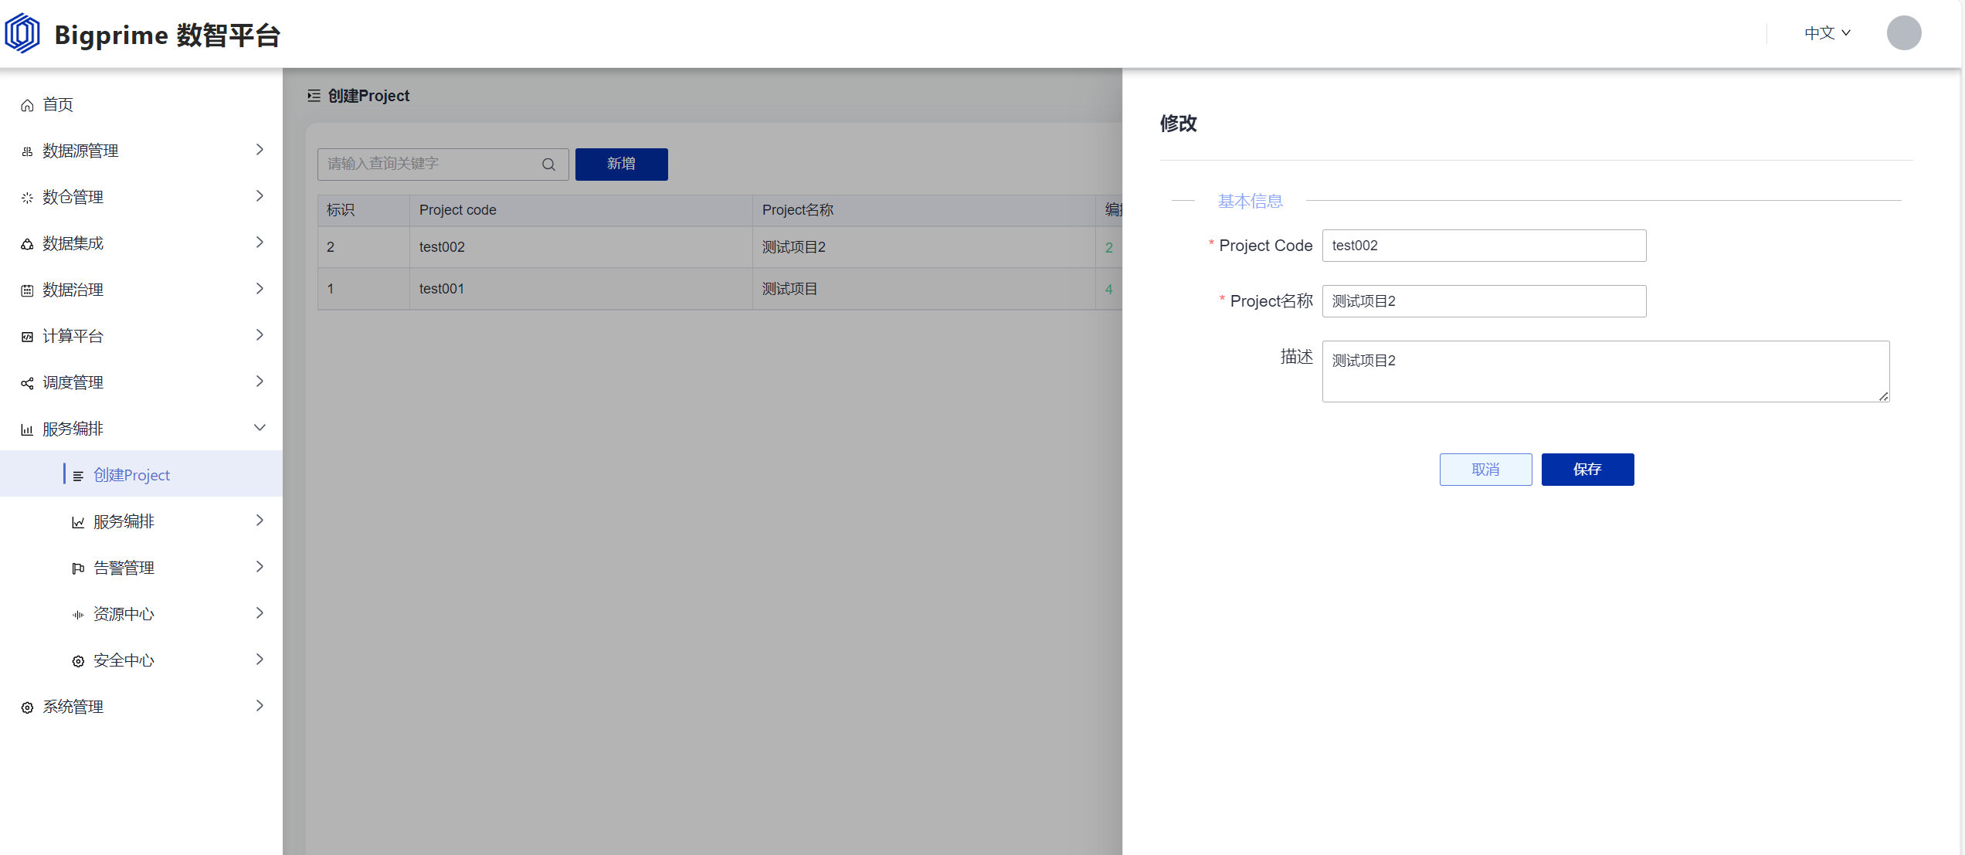Expand the 告警管理 chevron
The height and width of the screenshot is (855, 1965).
(260, 567)
